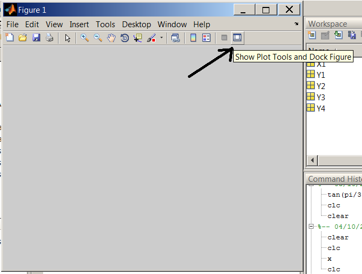This screenshot has height=274, width=362.
Task: Open the Insert menu
Action: (79, 25)
